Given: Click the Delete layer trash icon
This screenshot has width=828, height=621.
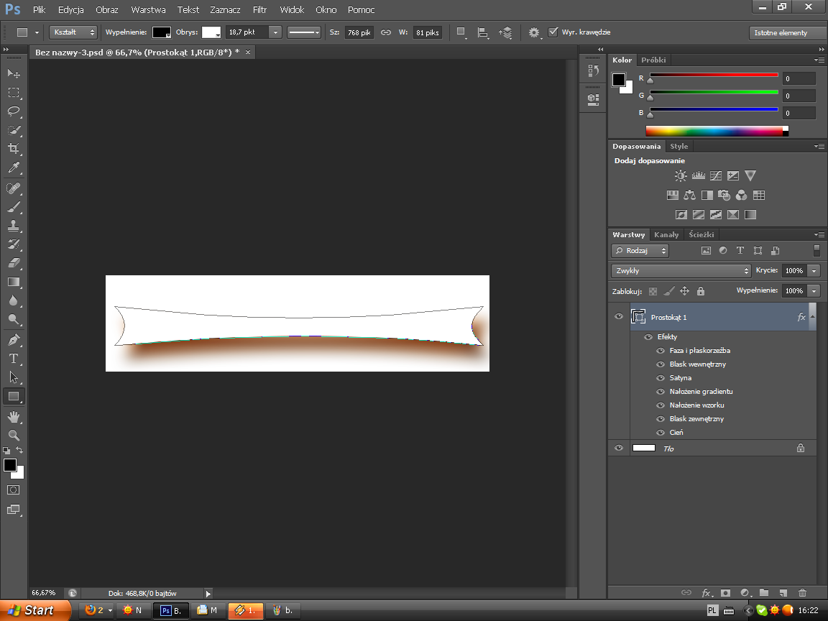Looking at the screenshot, I should click(802, 593).
